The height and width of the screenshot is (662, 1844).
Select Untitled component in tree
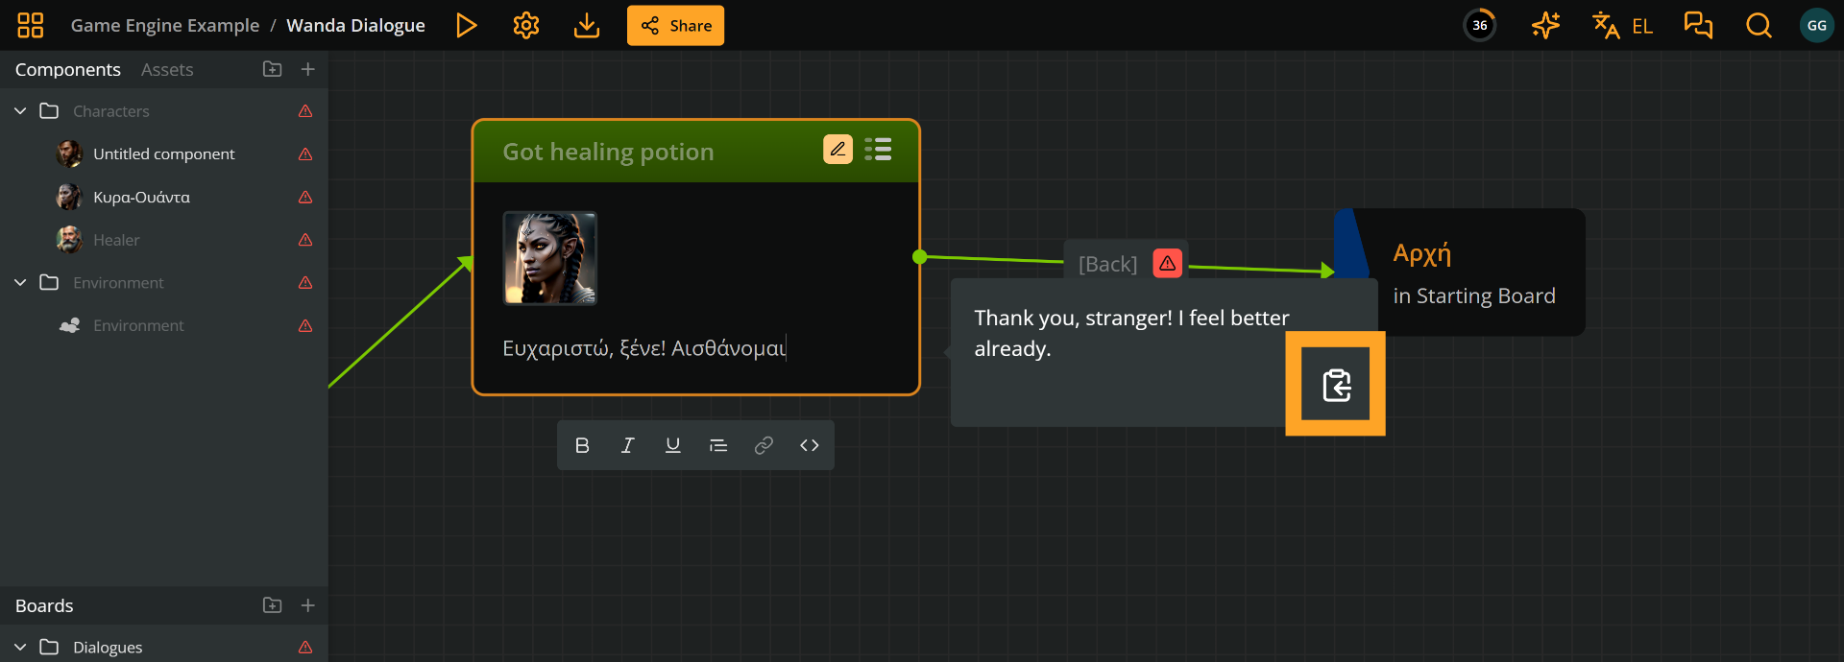pyautogui.click(x=164, y=154)
